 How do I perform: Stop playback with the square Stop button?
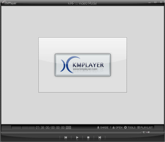pyautogui.click(x=88, y=137)
